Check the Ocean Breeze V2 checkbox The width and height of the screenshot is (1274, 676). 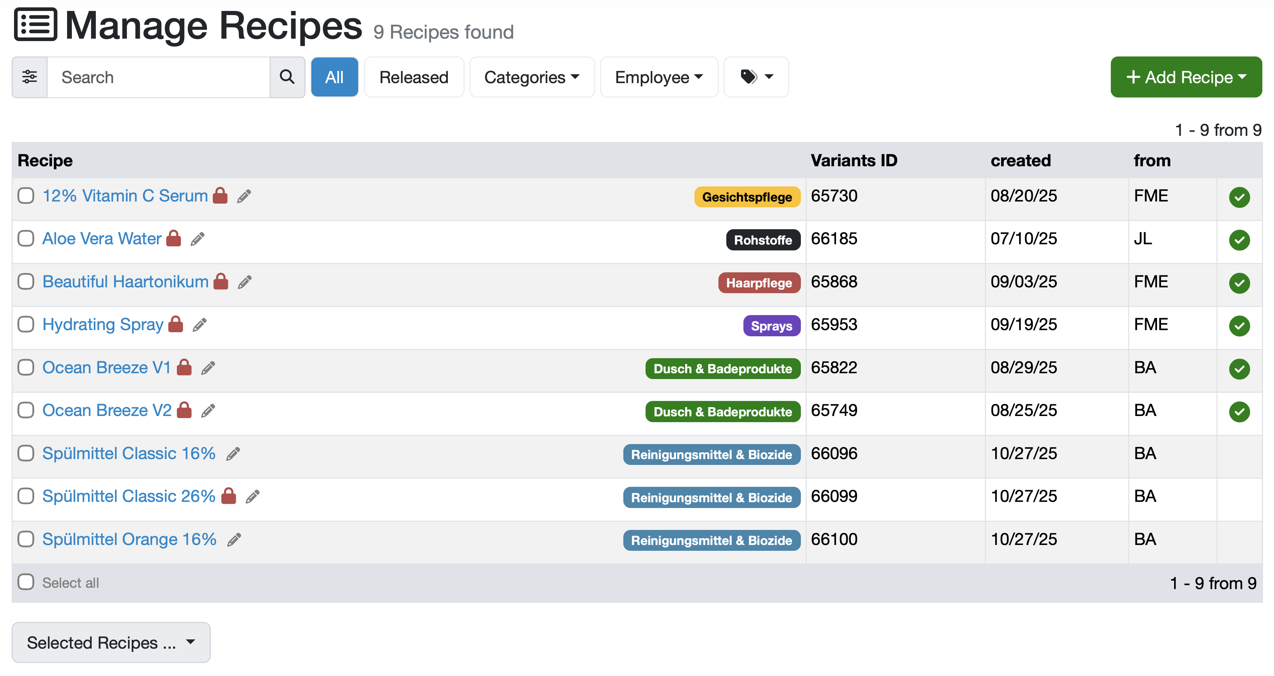click(x=26, y=411)
